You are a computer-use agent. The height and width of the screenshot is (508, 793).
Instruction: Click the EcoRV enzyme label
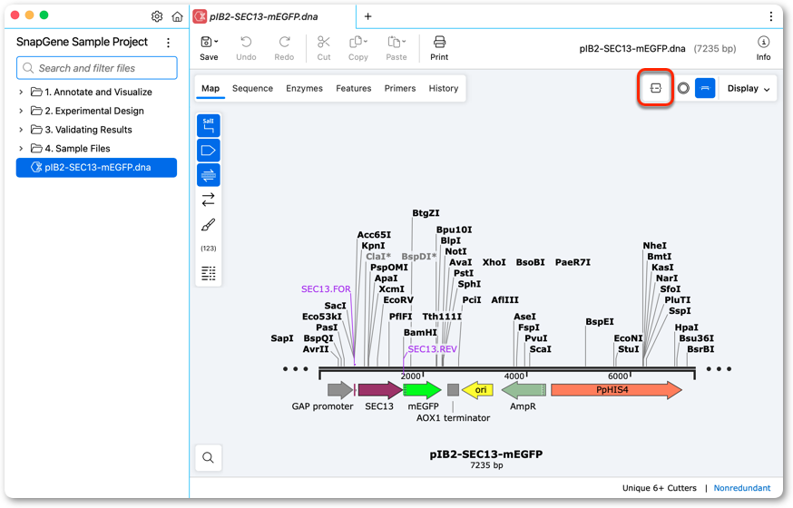398,300
